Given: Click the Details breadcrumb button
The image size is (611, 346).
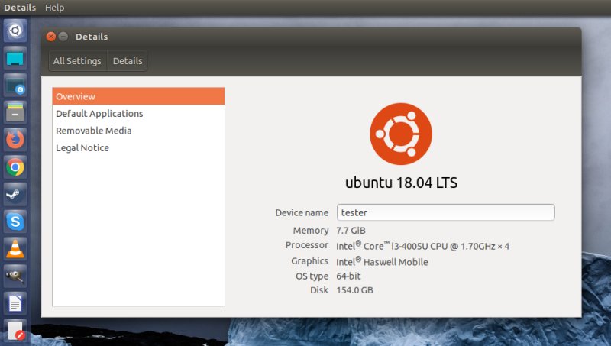Looking at the screenshot, I should (x=128, y=61).
